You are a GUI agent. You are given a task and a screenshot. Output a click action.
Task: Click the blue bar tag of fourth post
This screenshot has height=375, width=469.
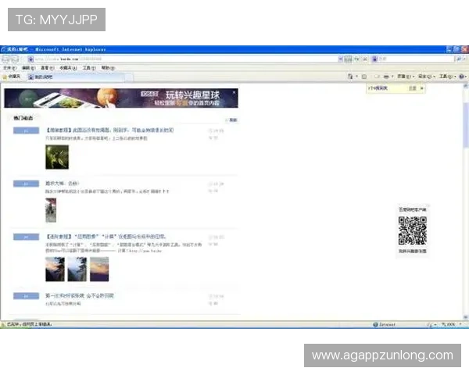(26, 296)
